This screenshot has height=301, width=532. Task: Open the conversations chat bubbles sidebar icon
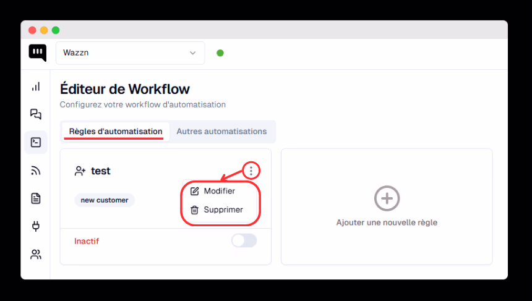click(36, 114)
